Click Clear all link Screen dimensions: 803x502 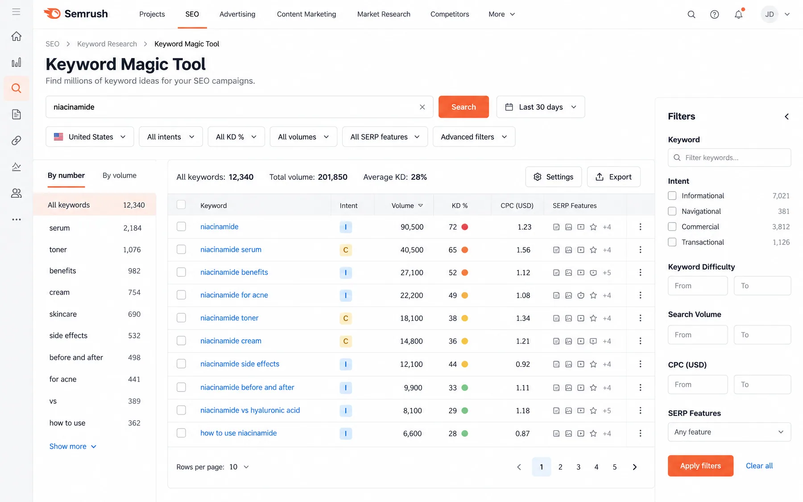pos(759,466)
